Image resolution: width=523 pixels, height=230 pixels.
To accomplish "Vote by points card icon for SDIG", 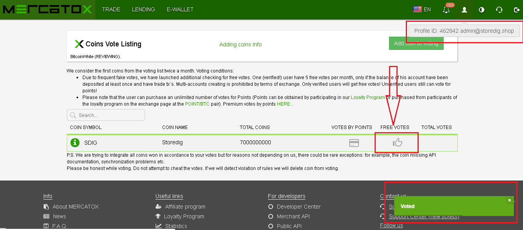I will 354,143.
